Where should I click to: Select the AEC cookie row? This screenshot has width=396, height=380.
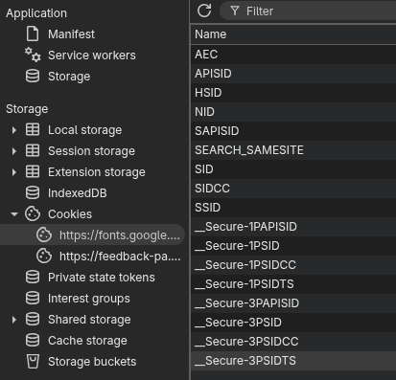[x=293, y=55]
